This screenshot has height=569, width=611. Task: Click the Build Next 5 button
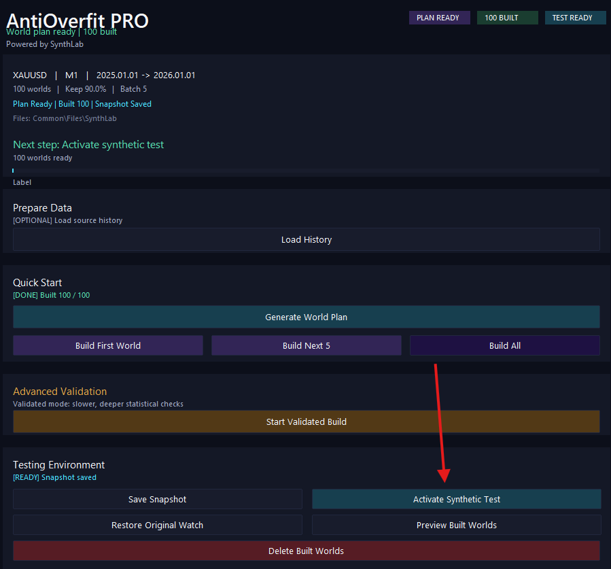307,345
